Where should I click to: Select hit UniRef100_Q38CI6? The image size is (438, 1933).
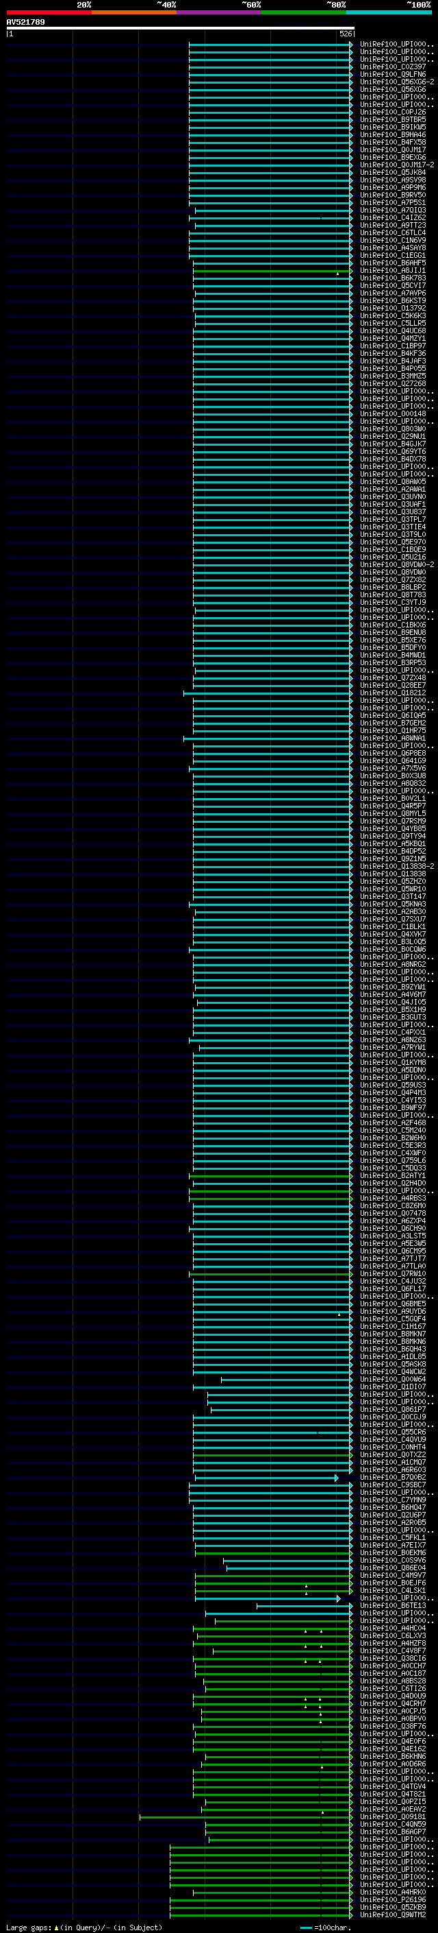393,1658
